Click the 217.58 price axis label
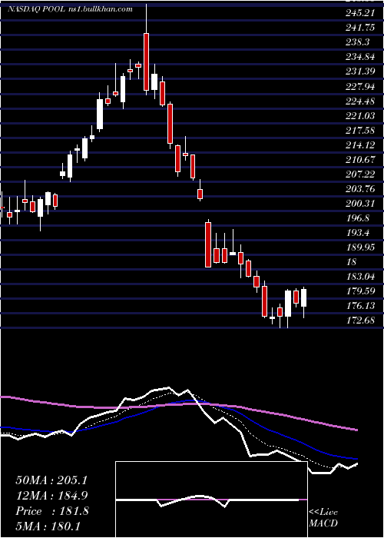384x538 pixels. (359, 131)
